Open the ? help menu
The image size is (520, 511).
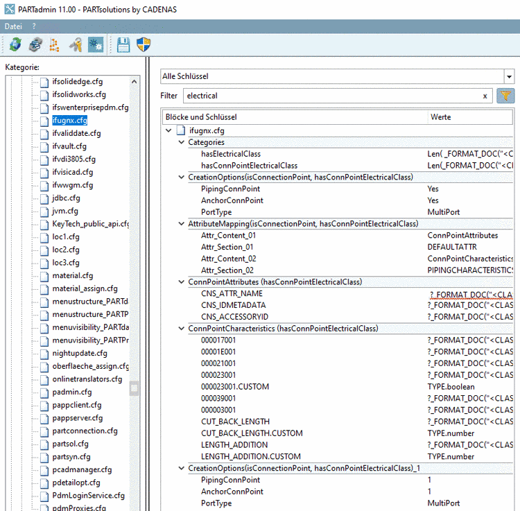[x=34, y=26]
